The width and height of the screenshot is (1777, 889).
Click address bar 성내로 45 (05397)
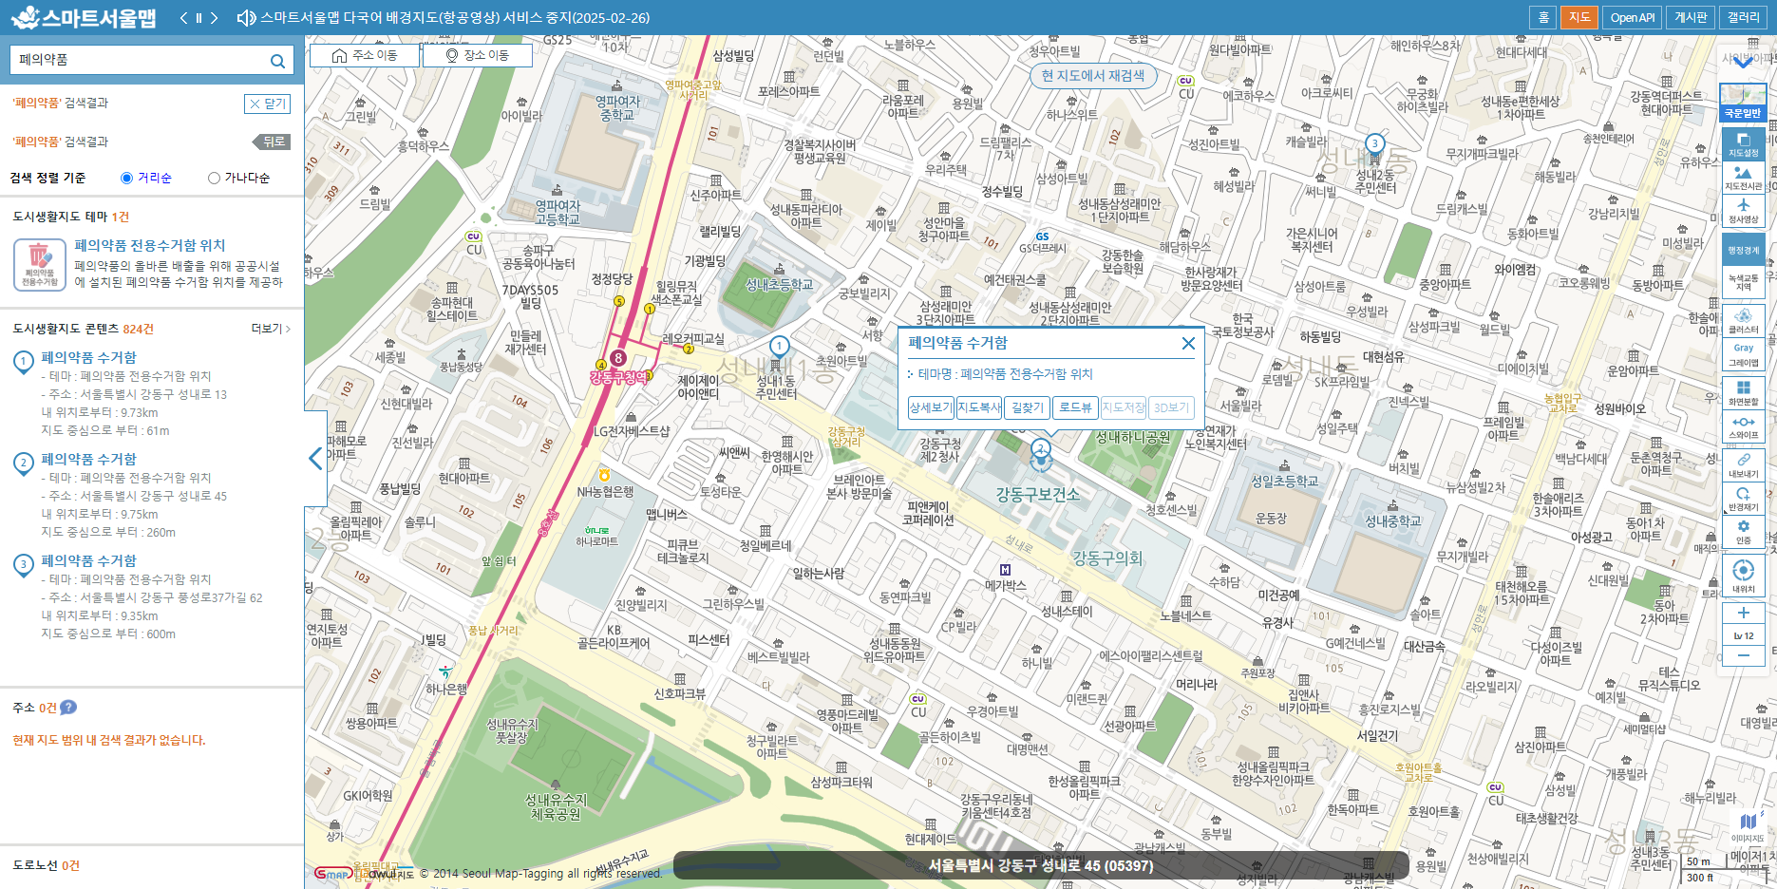click(1040, 865)
